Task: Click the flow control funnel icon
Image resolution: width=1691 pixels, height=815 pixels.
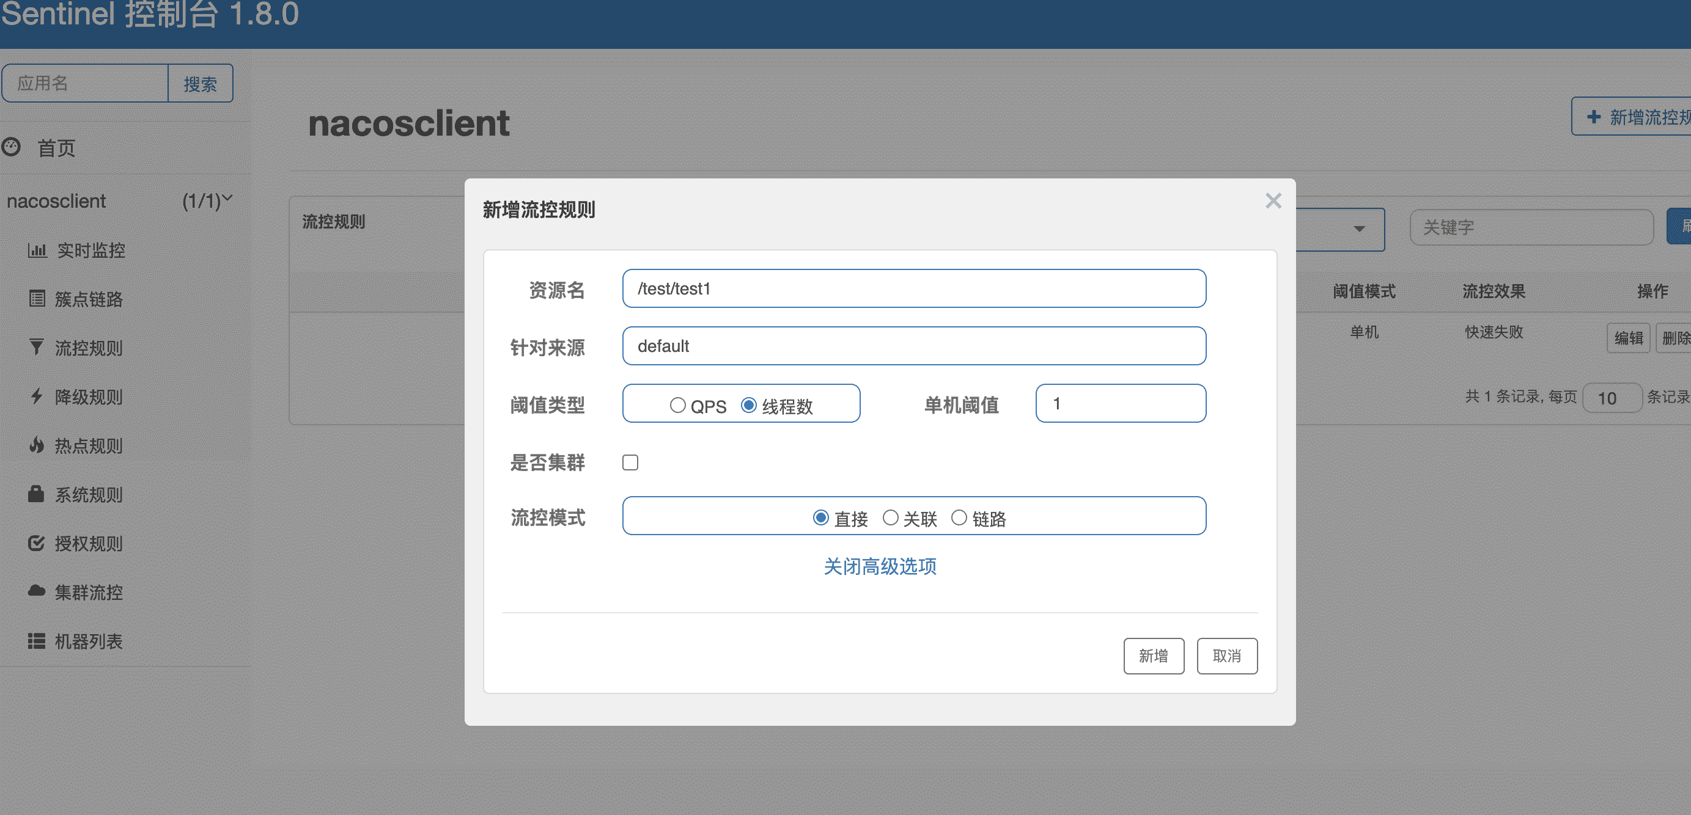Action: pos(37,347)
